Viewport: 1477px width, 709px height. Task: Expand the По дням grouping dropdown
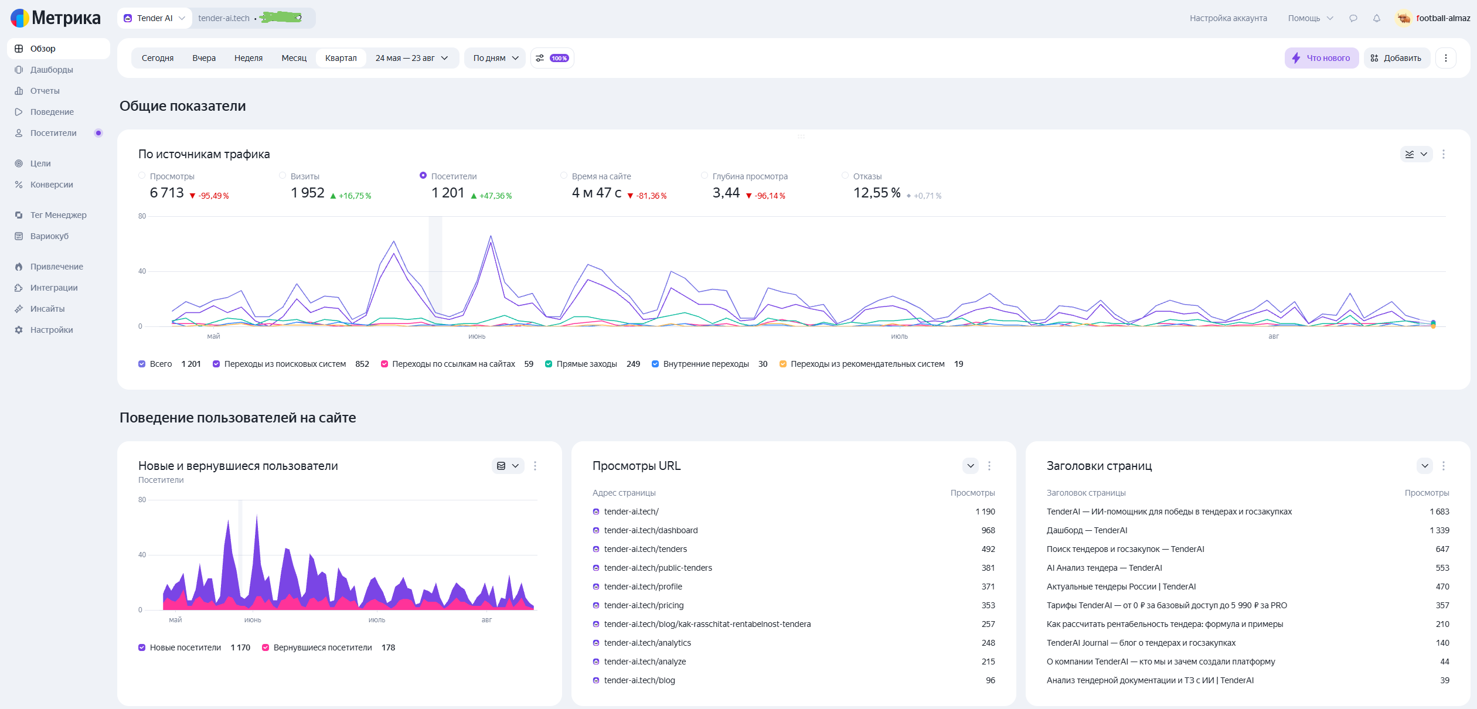(x=496, y=58)
